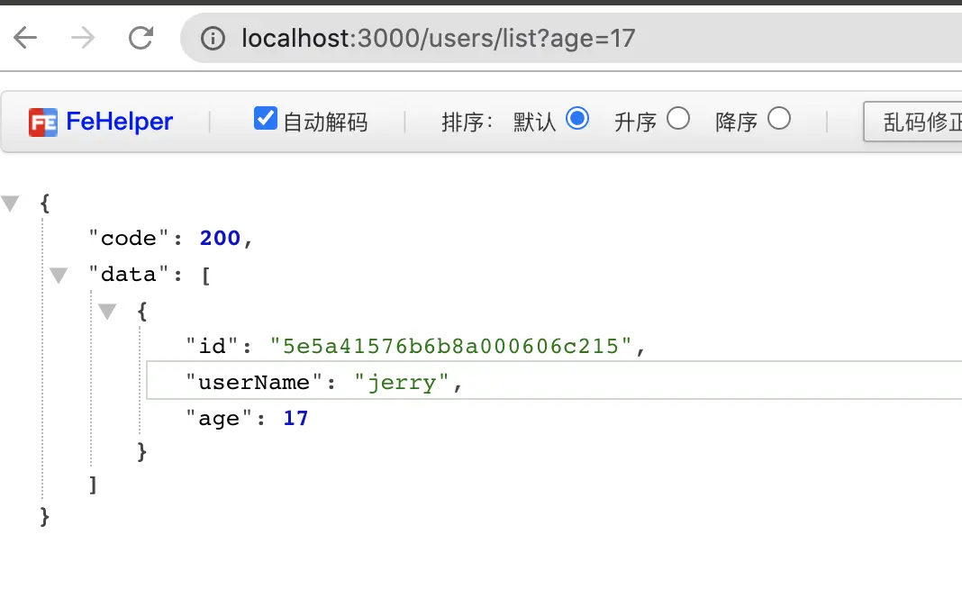962x598 pixels.
Task: Click inside the browser address bar
Action: click(x=432, y=38)
